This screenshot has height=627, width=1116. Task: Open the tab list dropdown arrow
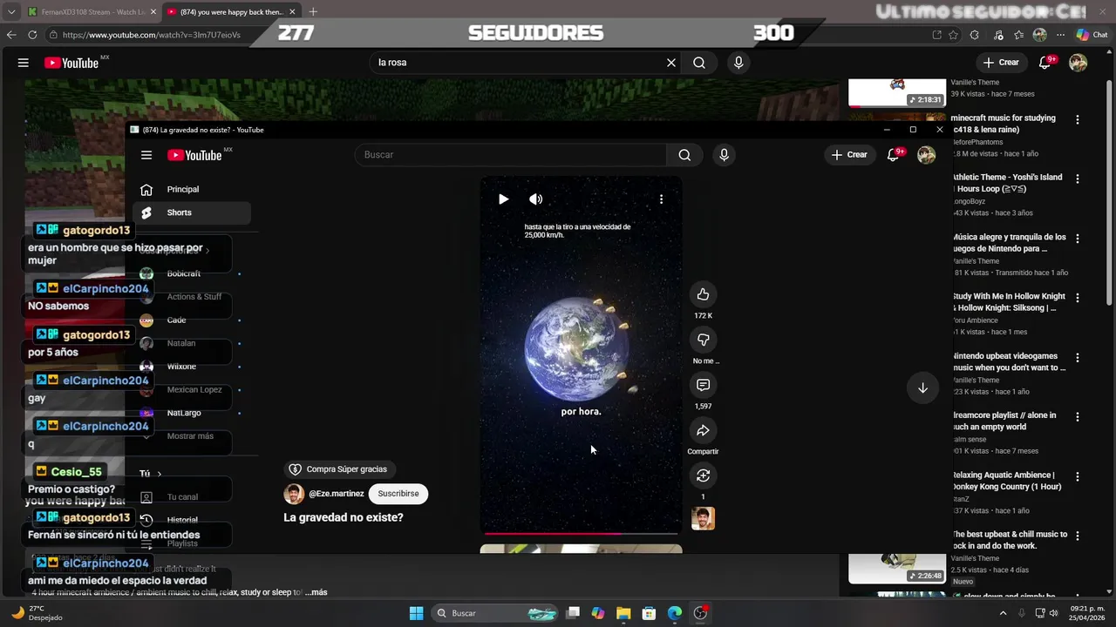[x=10, y=11]
